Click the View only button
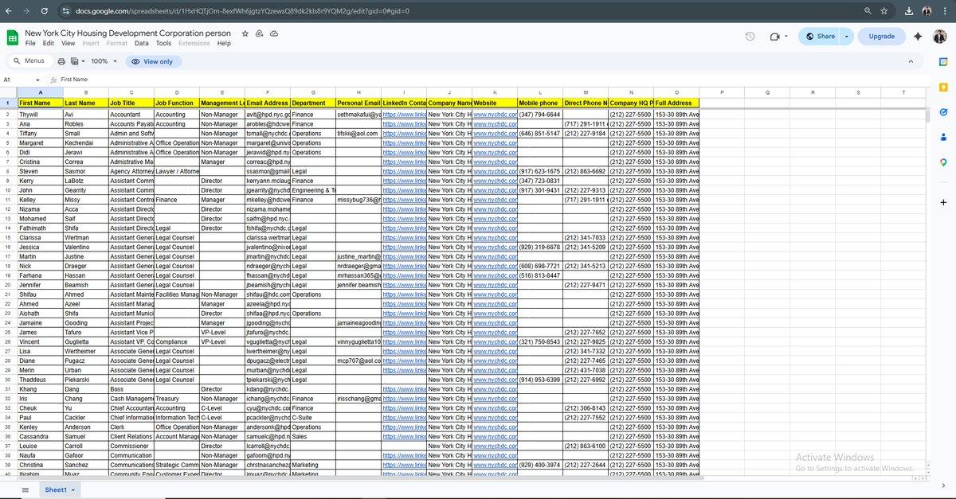Screen dimensions: 956x499 152,61
